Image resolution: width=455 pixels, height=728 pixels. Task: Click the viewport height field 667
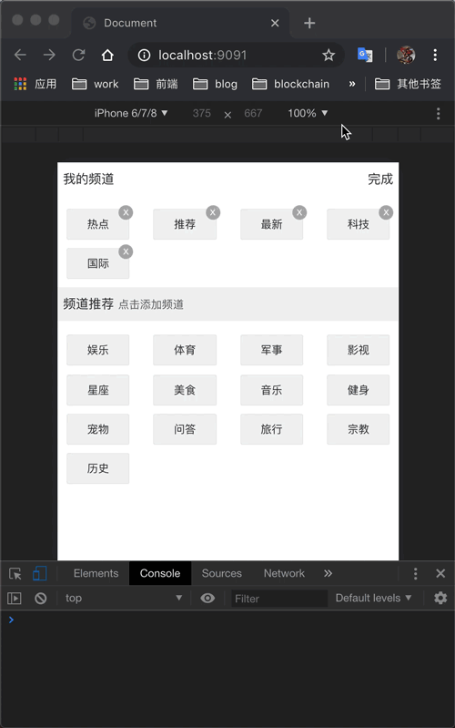pyautogui.click(x=253, y=113)
